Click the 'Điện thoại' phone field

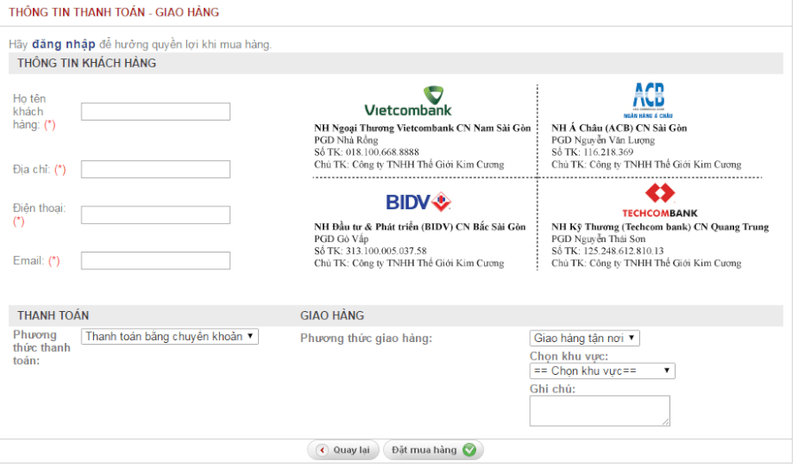(x=155, y=215)
